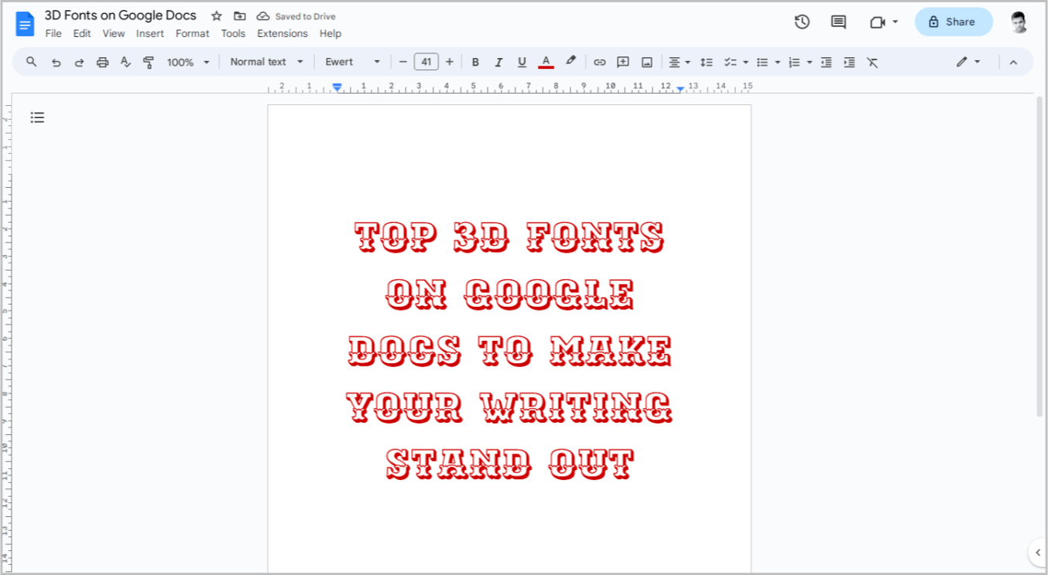This screenshot has width=1048, height=575.
Task: Click the clear formatting icon
Action: [872, 63]
